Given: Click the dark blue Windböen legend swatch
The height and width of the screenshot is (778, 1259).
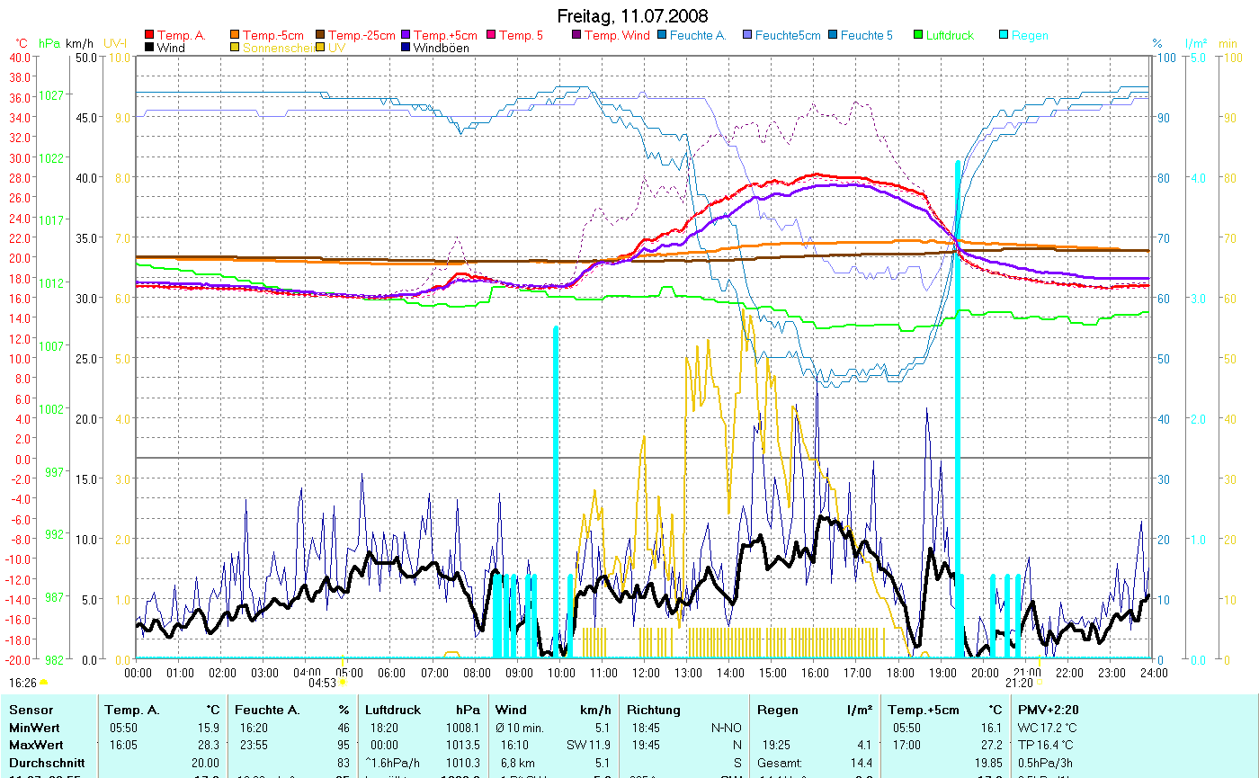Looking at the screenshot, I should tap(406, 49).
